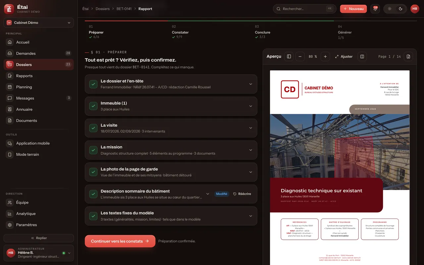Expand the Le dossier et l'en-tête chevron

[x=251, y=84]
